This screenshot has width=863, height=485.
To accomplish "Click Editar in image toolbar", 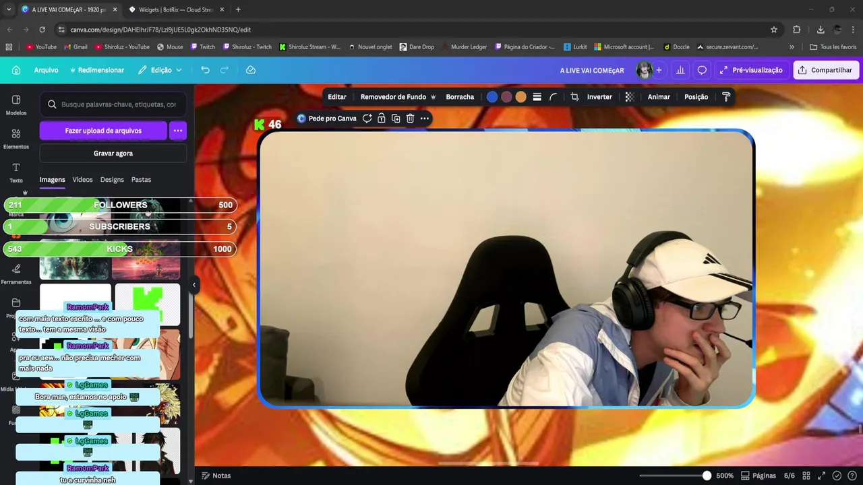I will tap(337, 97).
